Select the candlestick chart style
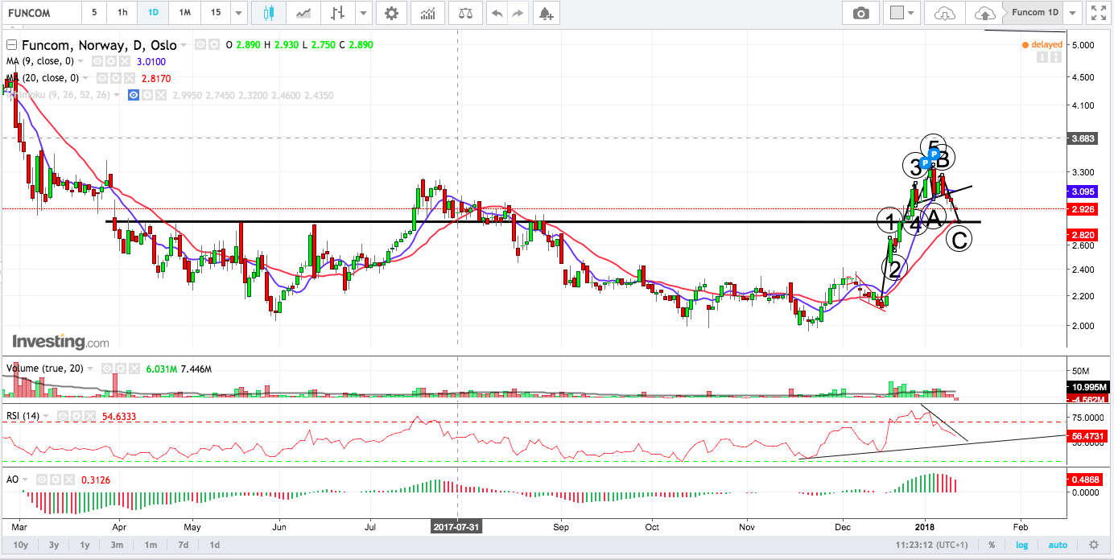The image size is (1114, 560). click(x=269, y=13)
